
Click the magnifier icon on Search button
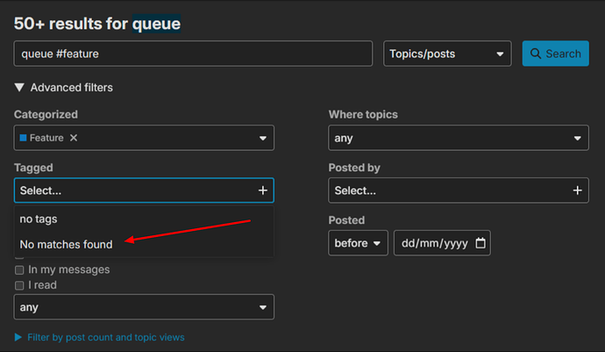point(535,54)
